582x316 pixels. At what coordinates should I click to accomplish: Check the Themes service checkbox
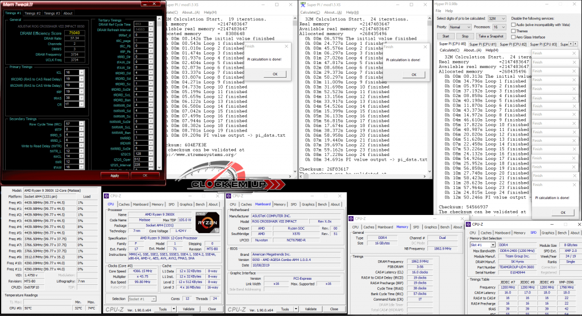pos(513,31)
